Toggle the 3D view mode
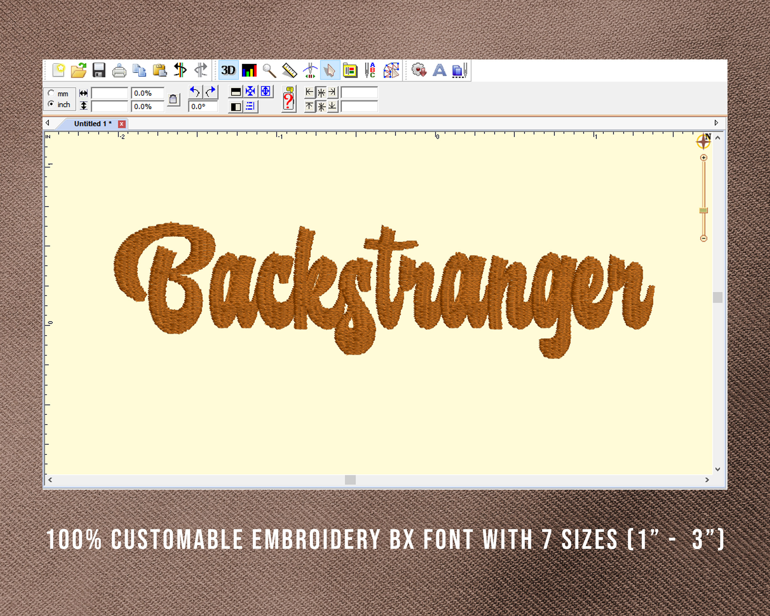The width and height of the screenshot is (770, 616). [x=228, y=70]
